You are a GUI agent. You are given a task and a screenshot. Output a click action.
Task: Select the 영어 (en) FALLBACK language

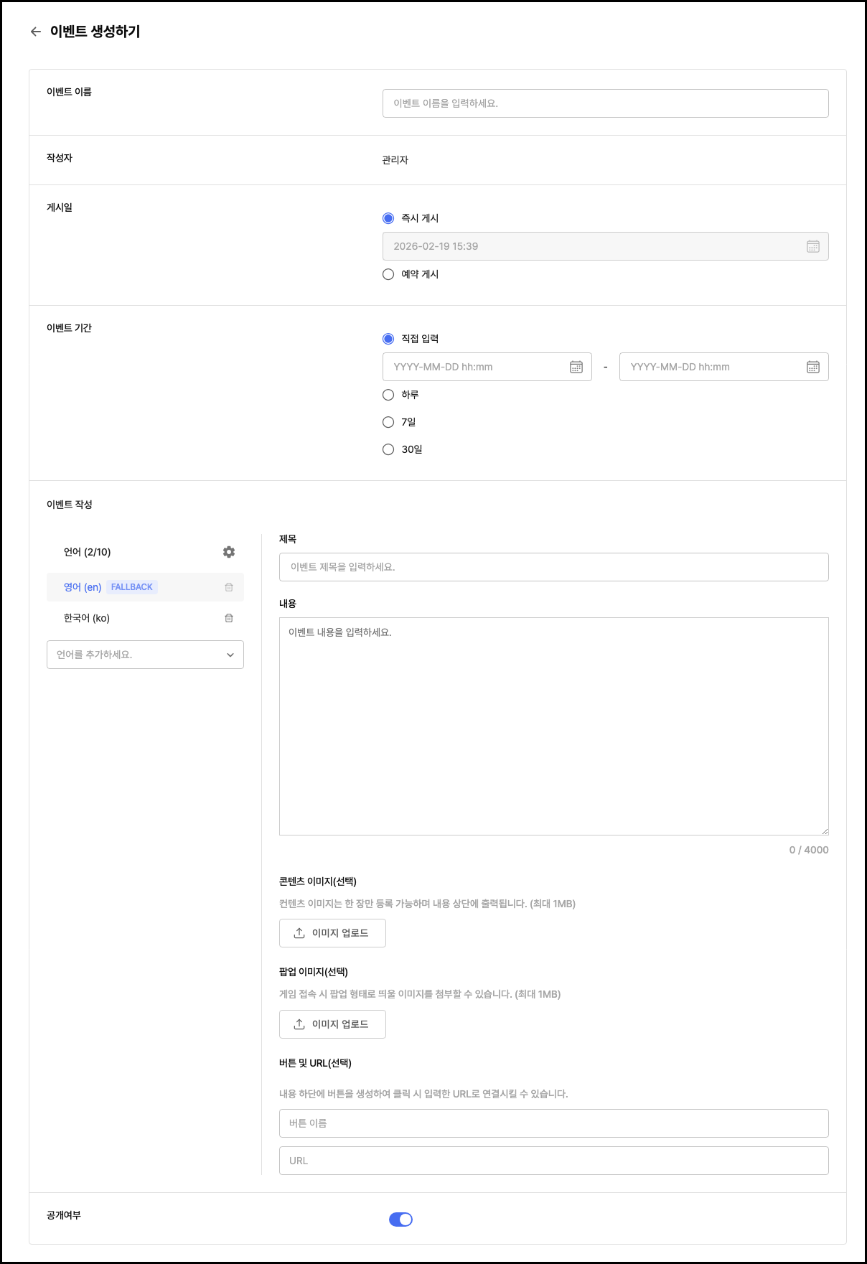(83, 587)
